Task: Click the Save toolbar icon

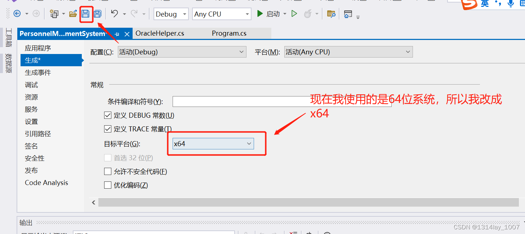Action: 86,13
